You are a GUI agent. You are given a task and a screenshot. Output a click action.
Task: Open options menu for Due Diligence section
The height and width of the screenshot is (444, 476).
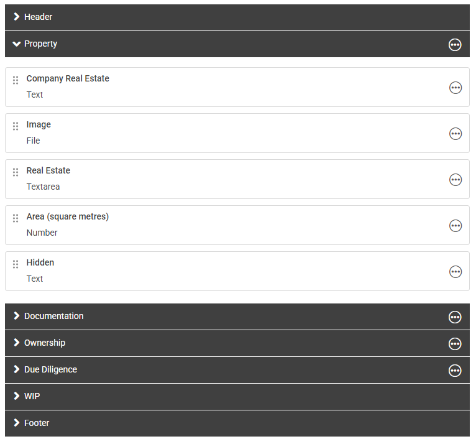tap(455, 371)
